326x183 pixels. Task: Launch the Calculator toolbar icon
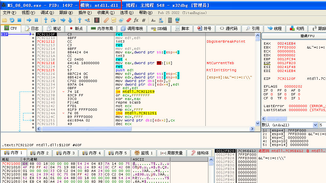coord(170,20)
